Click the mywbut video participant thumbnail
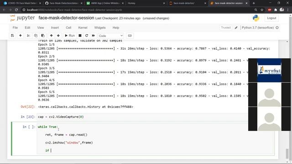The width and height of the screenshot is (292, 164). (x=269, y=70)
